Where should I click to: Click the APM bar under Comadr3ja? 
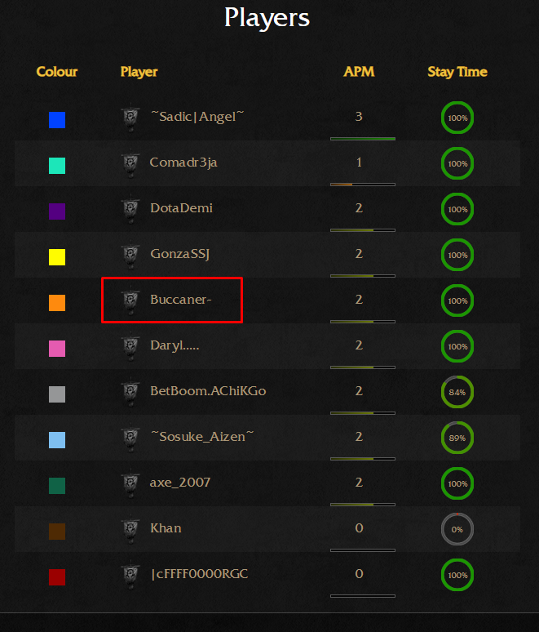(x=363, y=185)
